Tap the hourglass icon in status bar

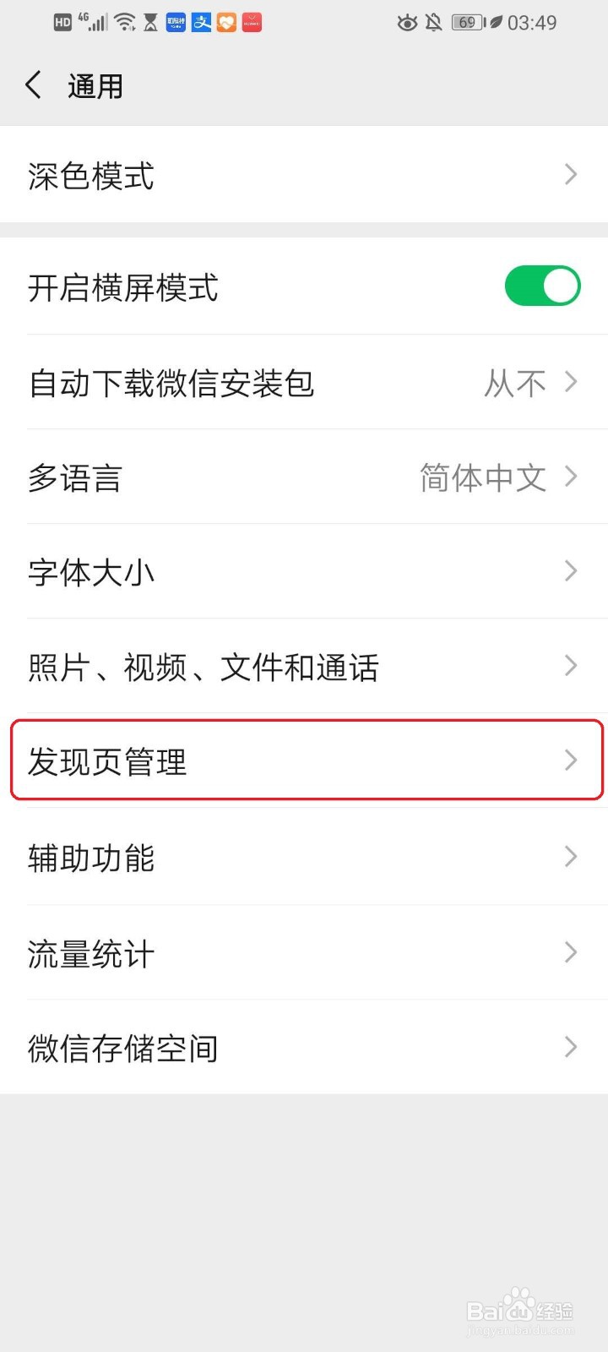[150, 23]
